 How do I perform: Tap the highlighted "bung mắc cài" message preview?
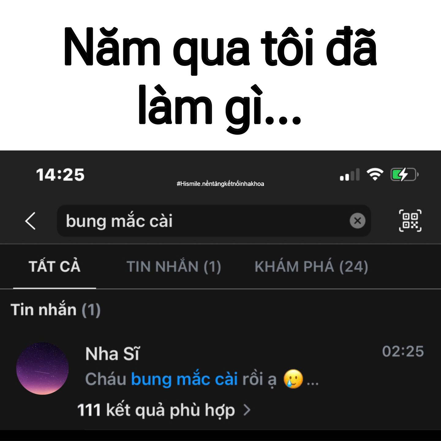[184, 379]
